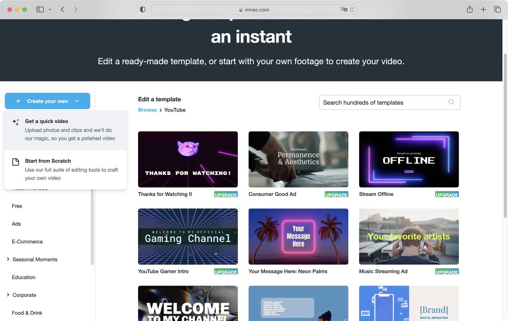Open the Share icon in the browser toolbar

coord(469,9)
